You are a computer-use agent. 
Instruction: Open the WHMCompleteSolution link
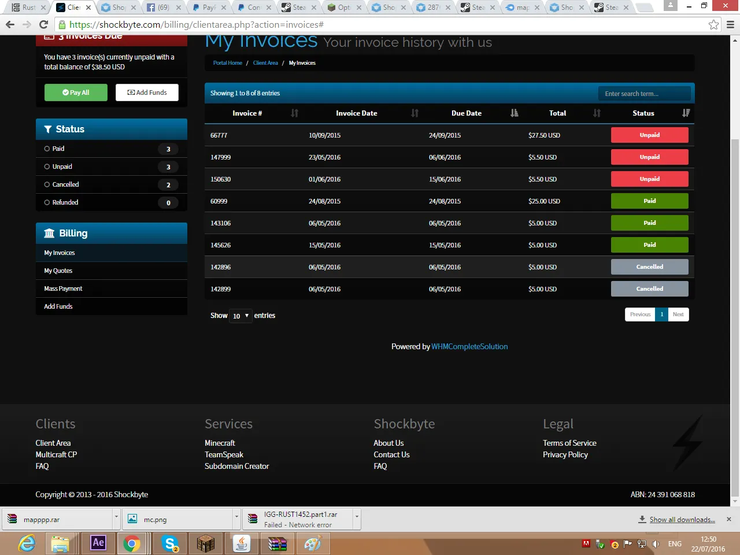(469, 346)
